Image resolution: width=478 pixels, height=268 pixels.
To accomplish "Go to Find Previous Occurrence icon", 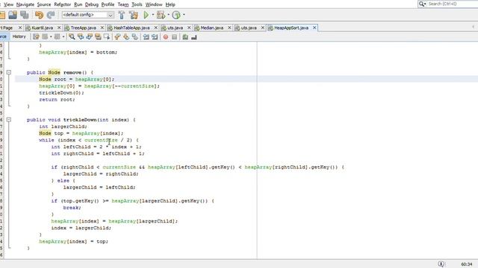I will click(x=81, y=36).
